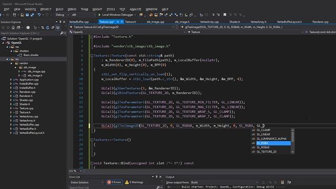The image size is (336, 189).
Task: Select Basic.shader in Solution Explorer
Action: click(x=31, y=55)
